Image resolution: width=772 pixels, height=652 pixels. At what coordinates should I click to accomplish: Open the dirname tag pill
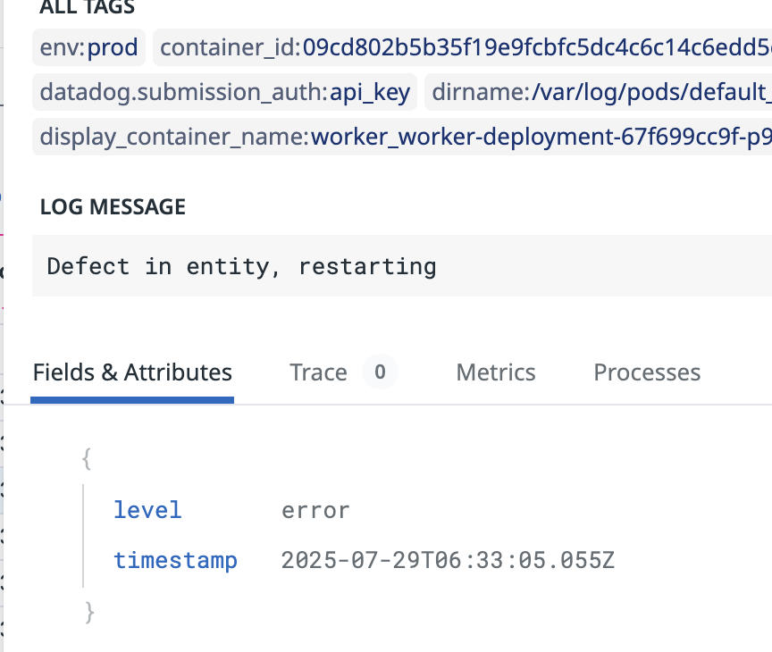point(599,92)
